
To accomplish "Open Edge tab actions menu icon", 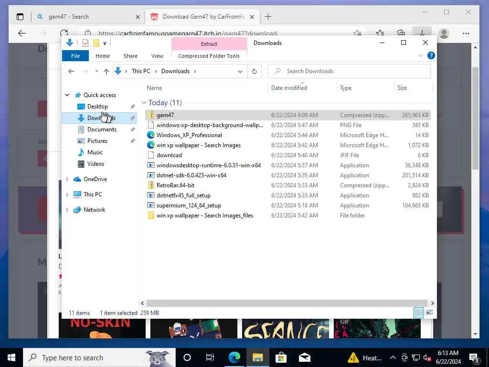I will click(x=20, y=17).
